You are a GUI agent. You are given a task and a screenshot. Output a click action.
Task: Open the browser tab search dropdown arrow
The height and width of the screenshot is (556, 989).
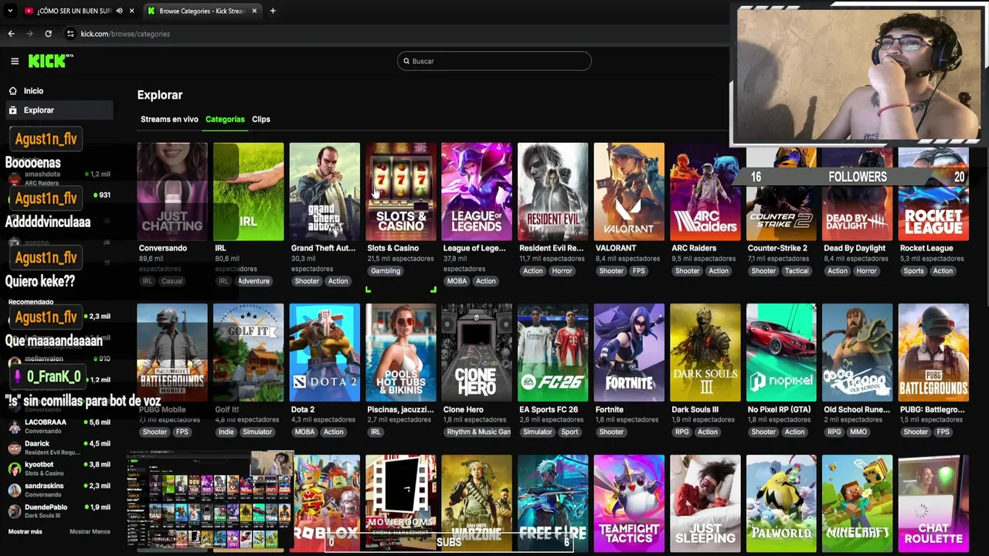(10, 11)
